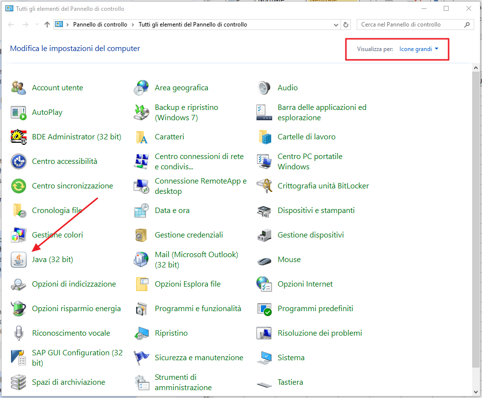Click the Gestione colori icon
This screenshot has width=482, height=398.
coord(18,235)
